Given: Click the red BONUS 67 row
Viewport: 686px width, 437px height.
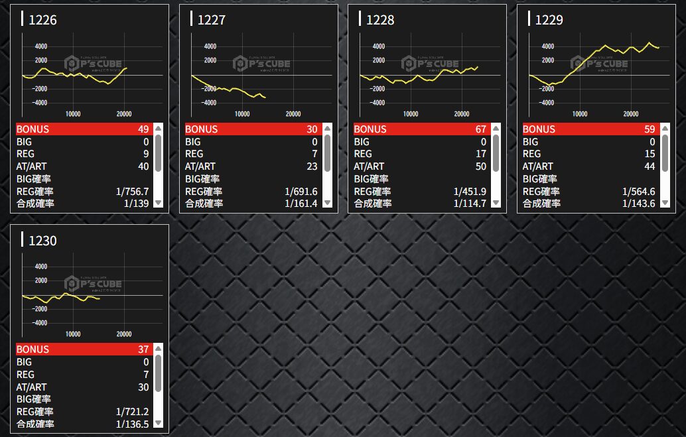Looking at the screenshot, I should [422, 129].
